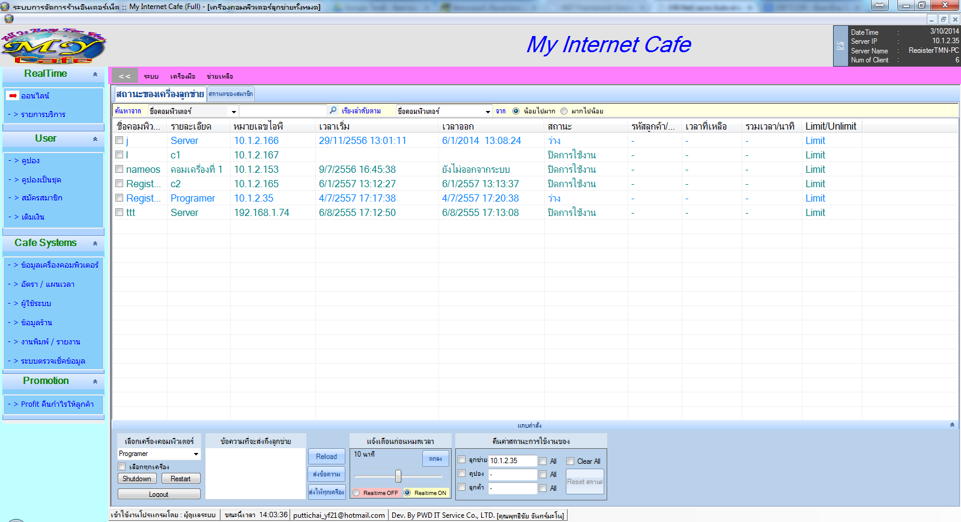Restore the inner child window

[943, 19]
